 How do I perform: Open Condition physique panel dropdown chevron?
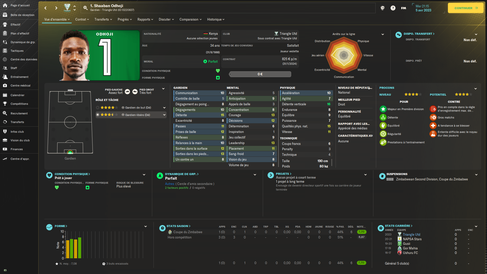pos(144,175)
